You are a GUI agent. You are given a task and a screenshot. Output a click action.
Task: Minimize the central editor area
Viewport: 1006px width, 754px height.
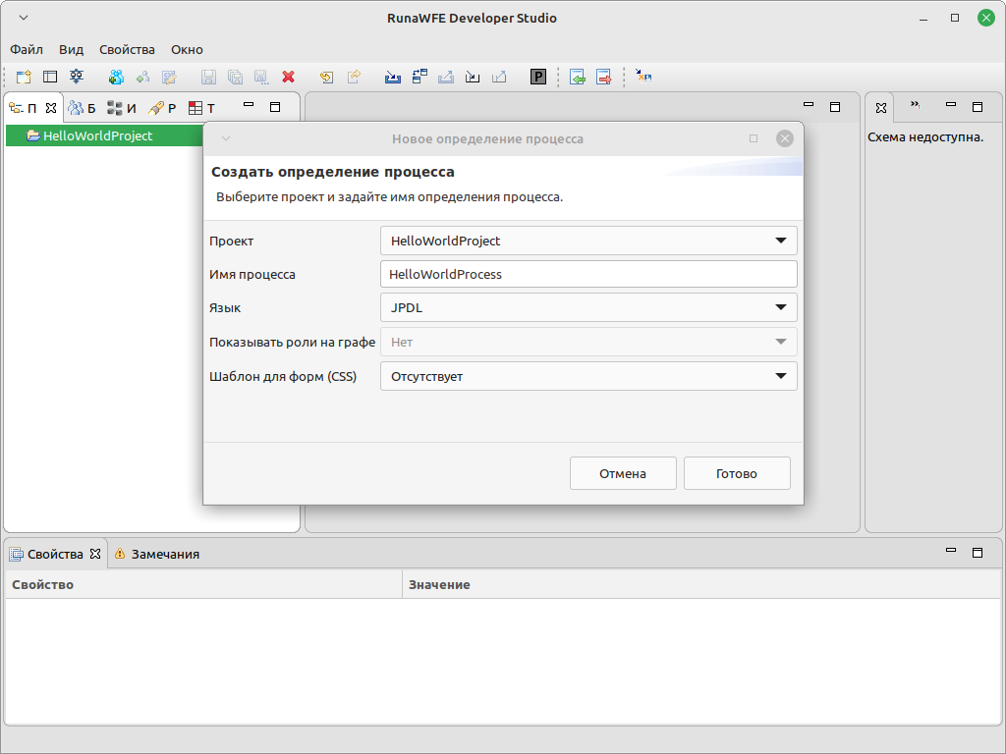coord(809,104)
